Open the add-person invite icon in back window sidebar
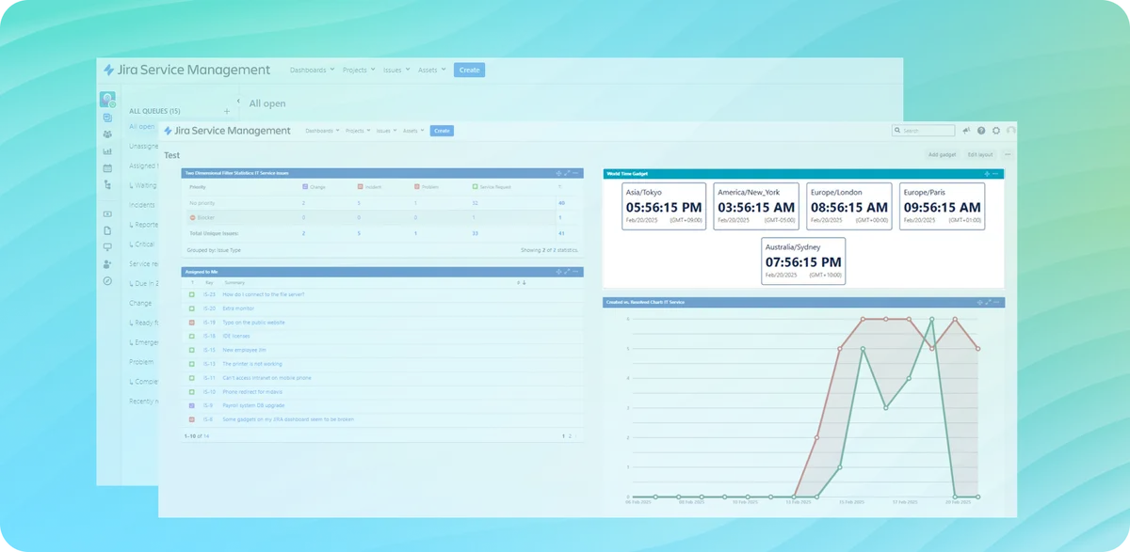 click(x=107, y=264)
